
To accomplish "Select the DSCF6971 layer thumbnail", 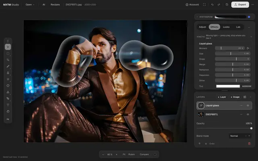I will coord(201,114).
